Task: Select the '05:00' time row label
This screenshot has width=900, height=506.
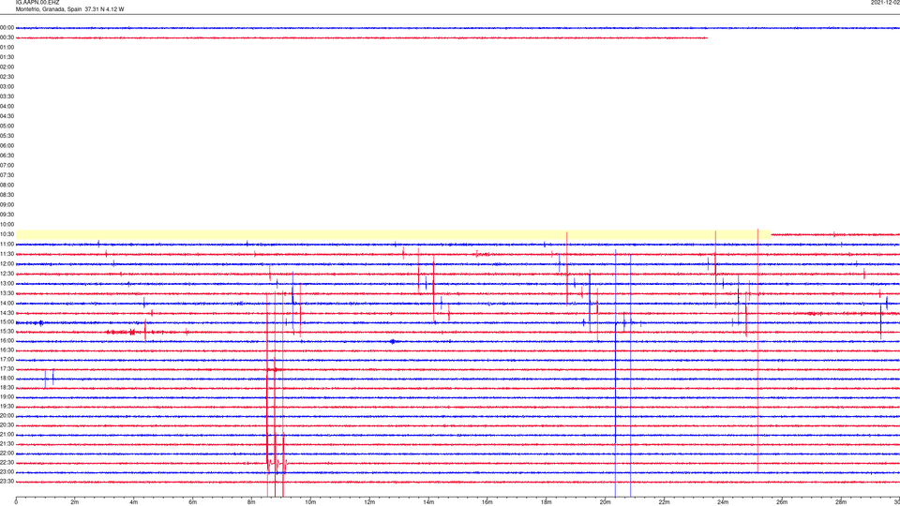Action: click(x=7, y=126)
